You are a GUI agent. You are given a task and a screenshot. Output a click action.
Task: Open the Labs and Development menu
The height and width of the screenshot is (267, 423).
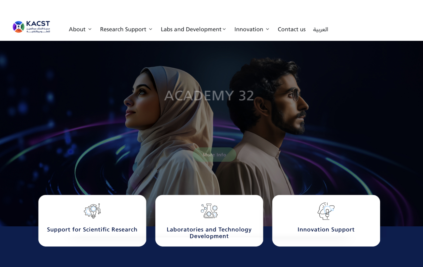tap(191, 29)
